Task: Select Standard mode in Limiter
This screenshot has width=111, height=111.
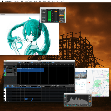Action: pyautogui.click(x=62, y=16)
